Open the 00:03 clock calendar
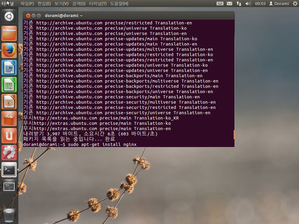 point(260,3)
